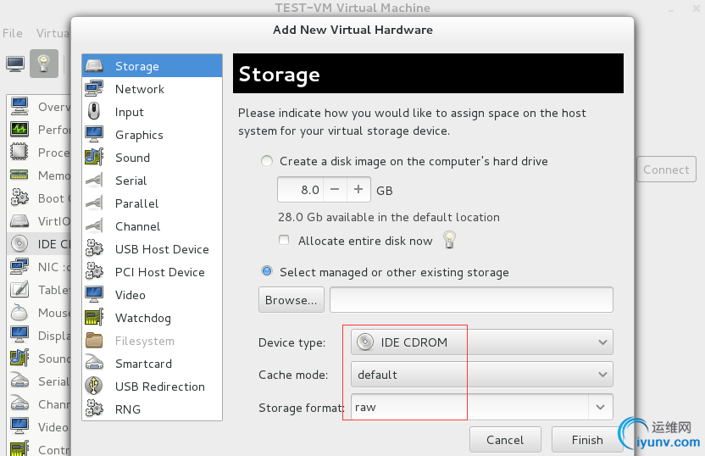This screenshot has height=456, width=705.
Task: Select managed or existing storage radio
Action: point(268,272)
